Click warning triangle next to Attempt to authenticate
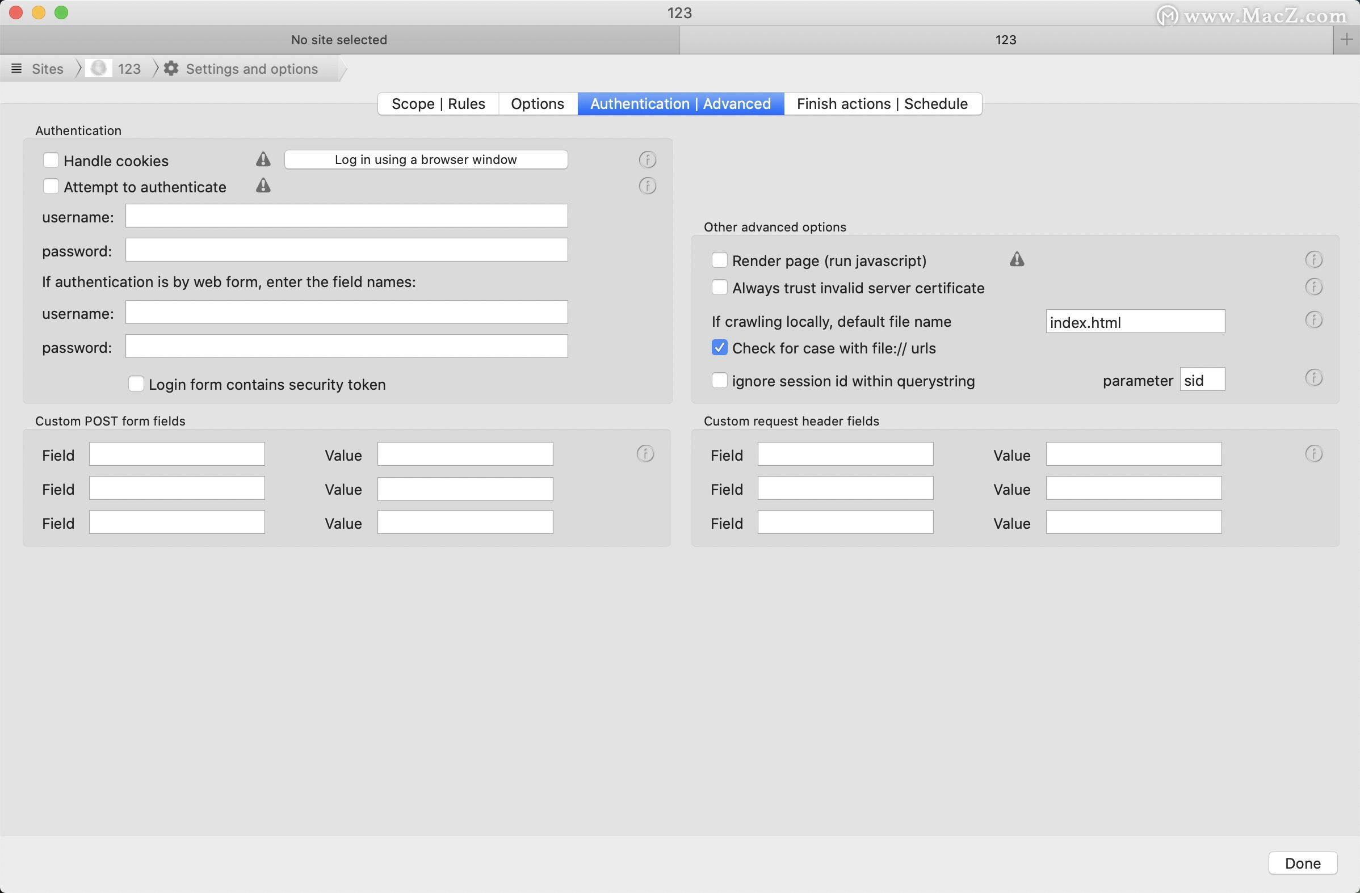 coord(263,186)
